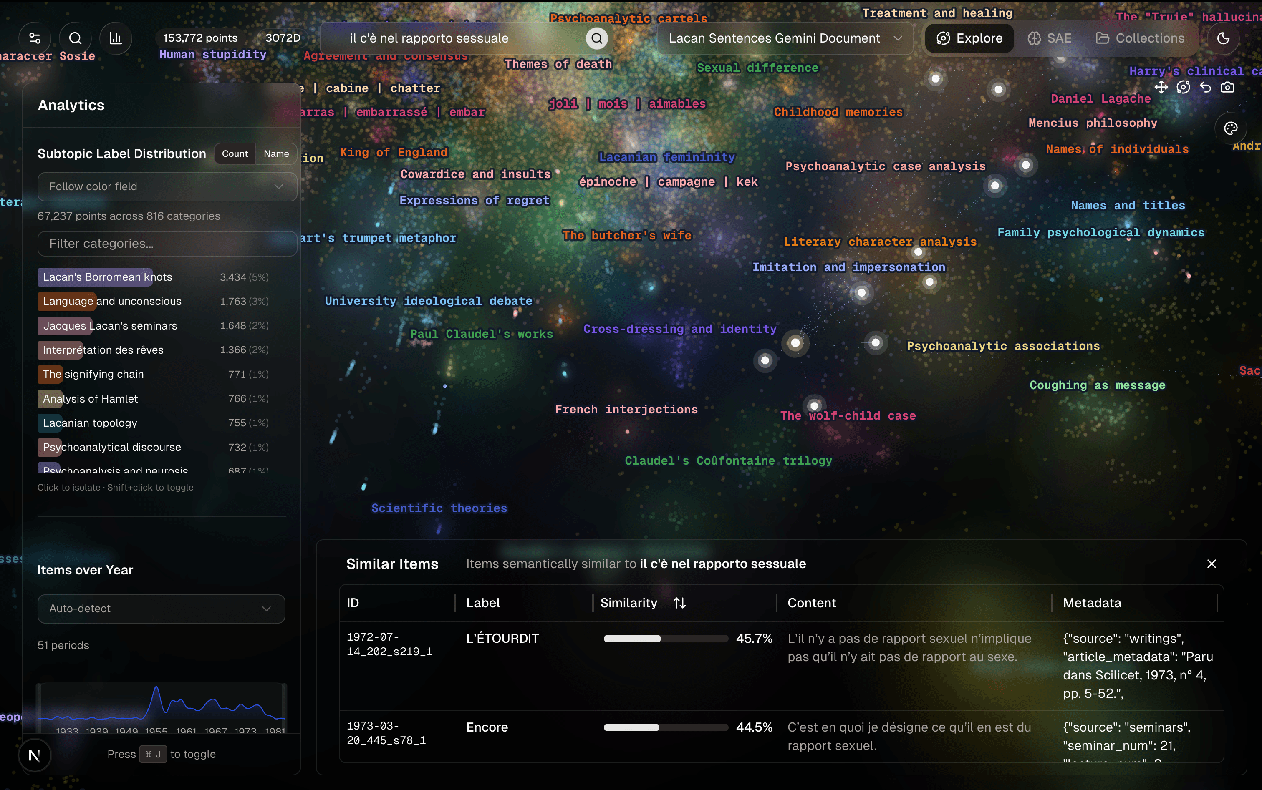The height and width of the screenshot is (790, 1262).
Task: Open result row 1972-07-14_202_s219_1
Action: coord(781,666)
